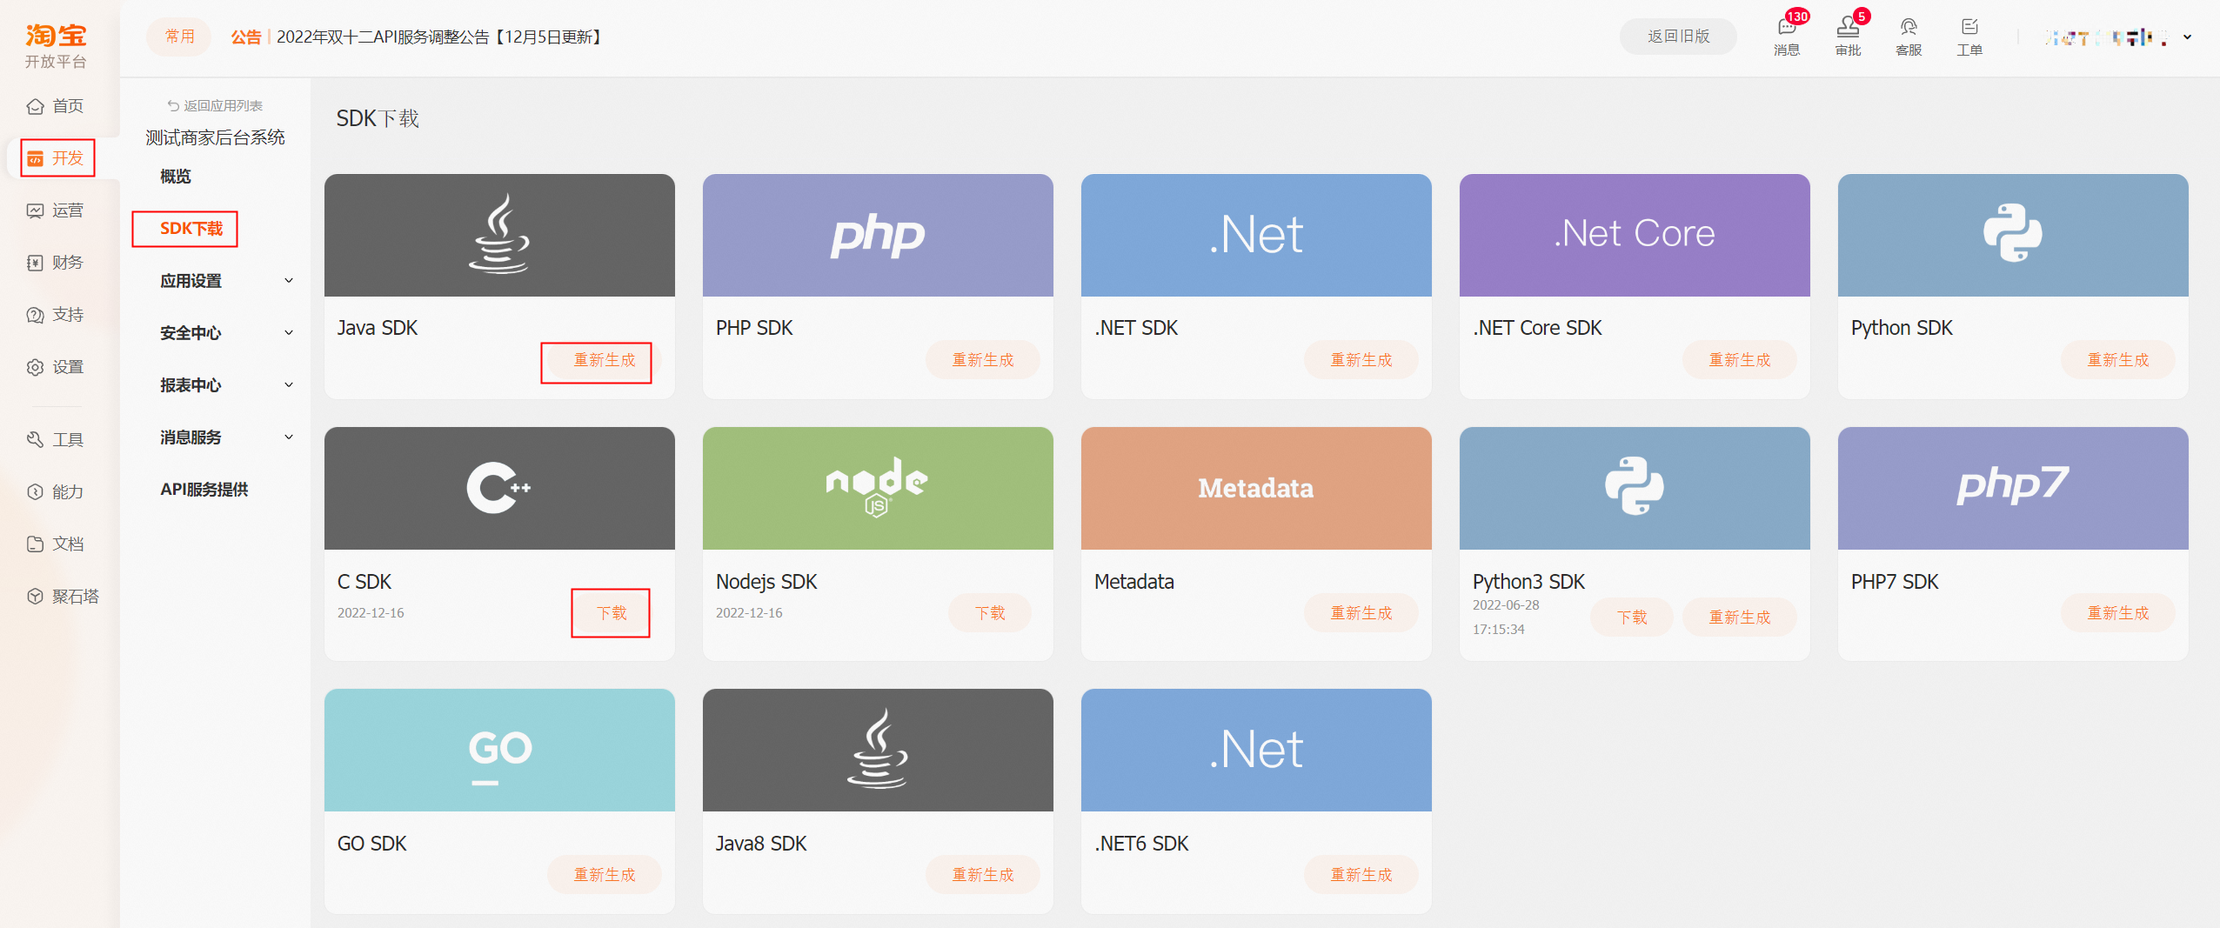Click 返回旧版 button in header
The image size is (2220, 928).
click(1678, 37)
